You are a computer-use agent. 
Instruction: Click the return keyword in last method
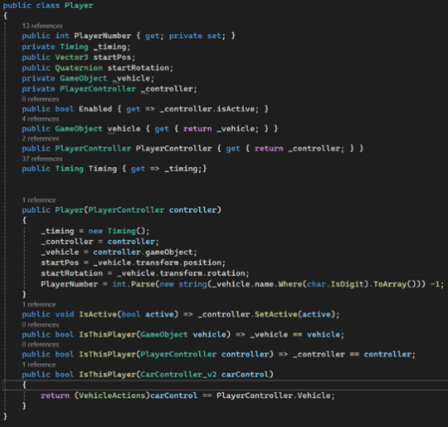(x=55, y=395)
